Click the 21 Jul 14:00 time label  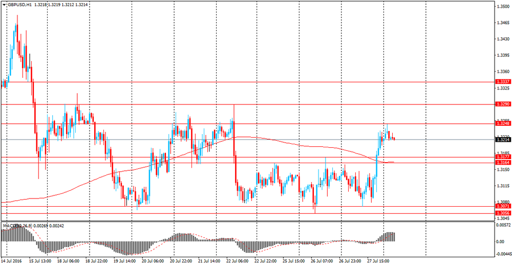point(209,261)
